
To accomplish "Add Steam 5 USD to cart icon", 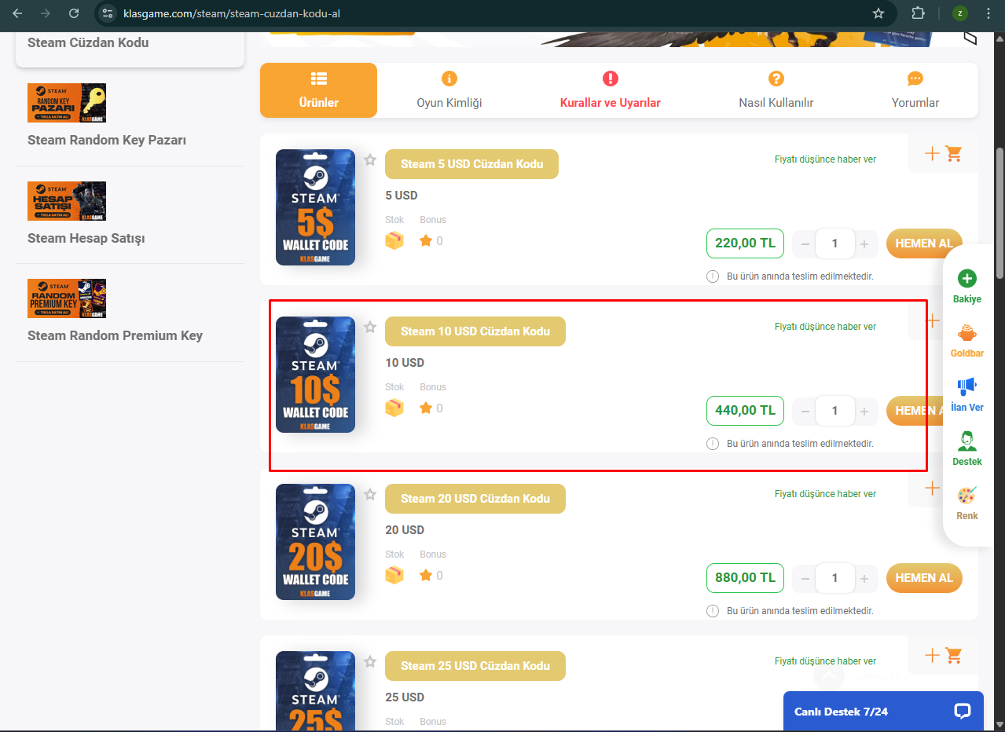I will pos(944,153).
